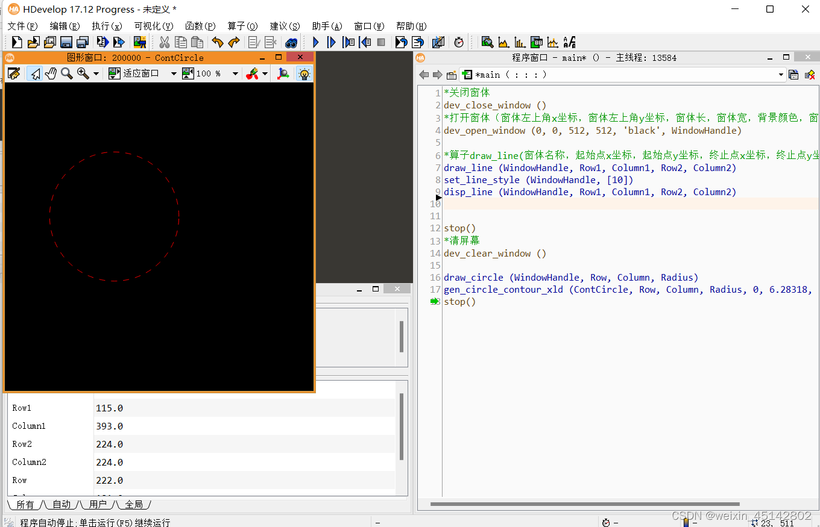The width and height of the screenshot is (820, 527).
Task: Click the color paint brush draw-settings icon
Action: [x=253, y=73]
